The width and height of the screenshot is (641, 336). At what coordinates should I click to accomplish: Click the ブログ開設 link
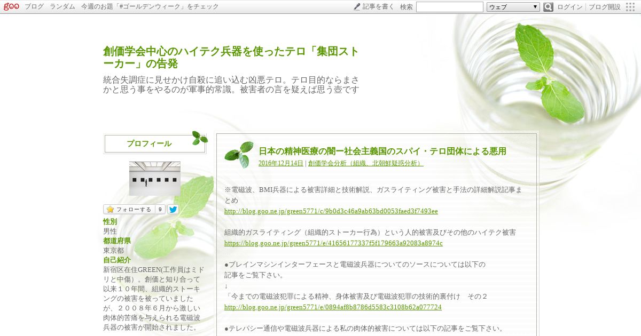tap(605, 7)
